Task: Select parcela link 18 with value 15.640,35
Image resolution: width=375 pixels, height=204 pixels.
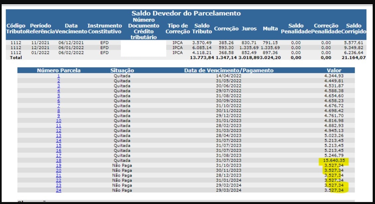Action: tap(59, 160)
